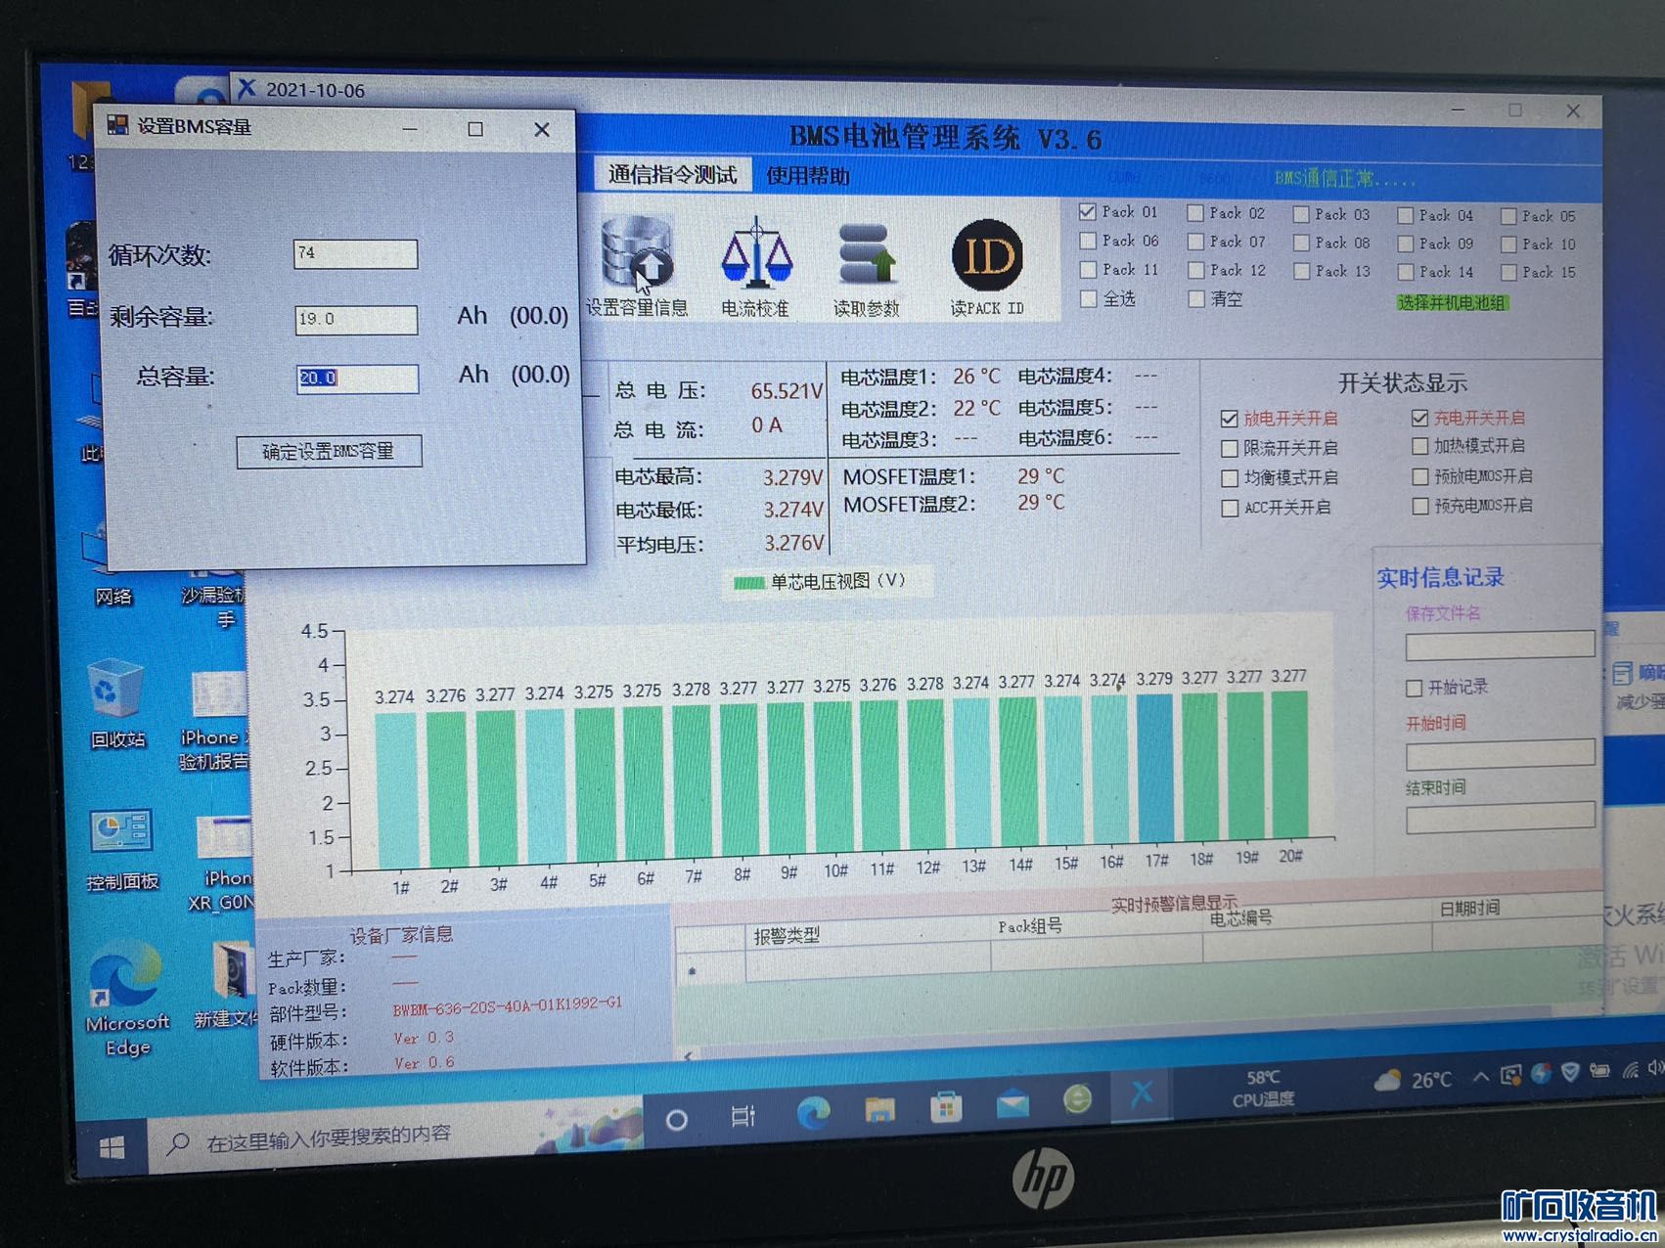Open the security shield tray icon
Screen dimensions: 1665x1248
tap(1570, 1073)
